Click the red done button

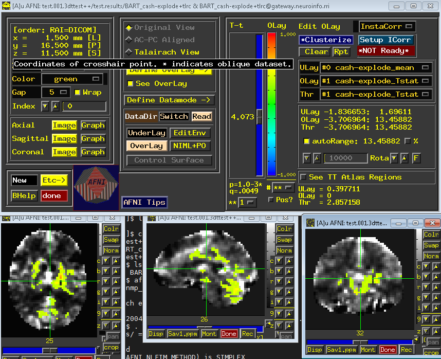pos(54,196)
